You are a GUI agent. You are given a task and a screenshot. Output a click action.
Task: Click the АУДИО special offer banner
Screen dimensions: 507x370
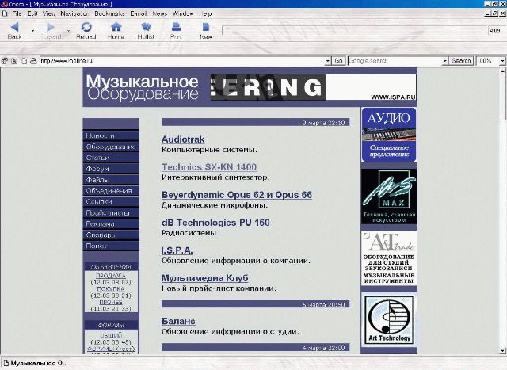tap(389, 135)
